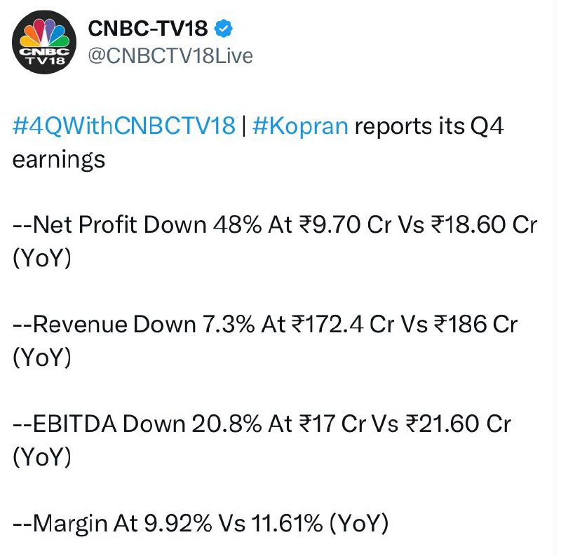The image size is (561, 556).
Task: Click the 'Revenue Down 7.3%' text
Action: pos(144,325)
